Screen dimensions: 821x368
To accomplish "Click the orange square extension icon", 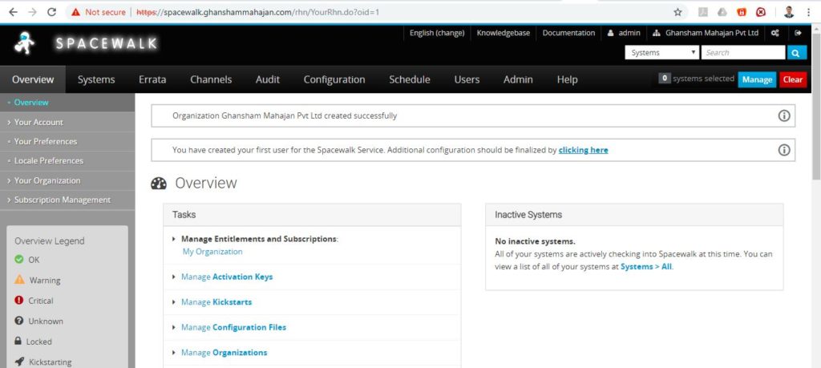I will [742, 12].
